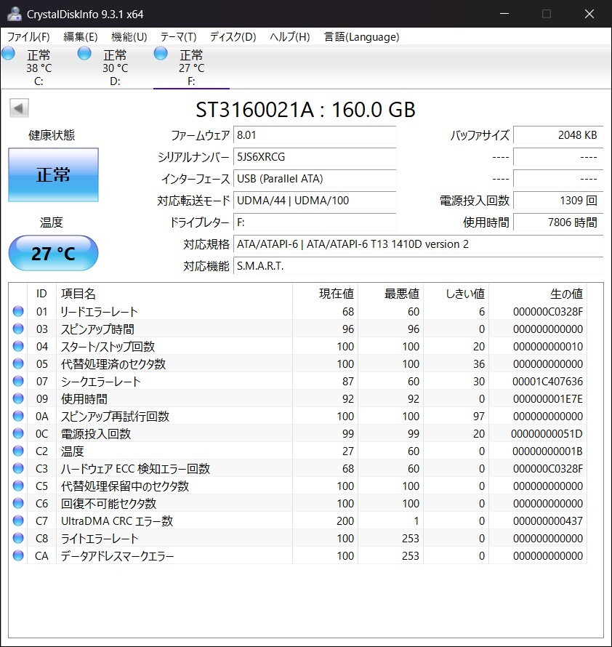Click raw value 000000001E7E in the table
The height and width of the screenshot is (647, 612).
pyautogui.click(x=548, y=399)
